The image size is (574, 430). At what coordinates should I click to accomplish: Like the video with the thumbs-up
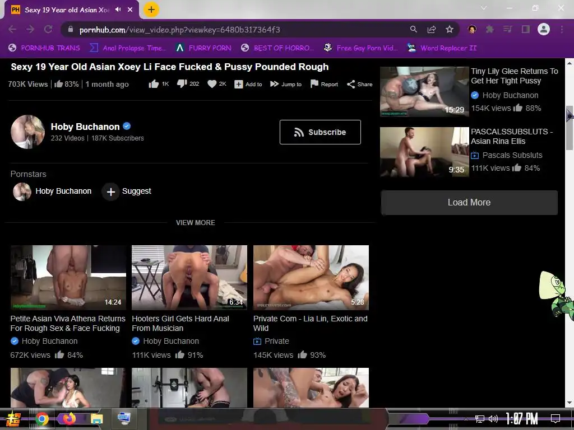159,84
